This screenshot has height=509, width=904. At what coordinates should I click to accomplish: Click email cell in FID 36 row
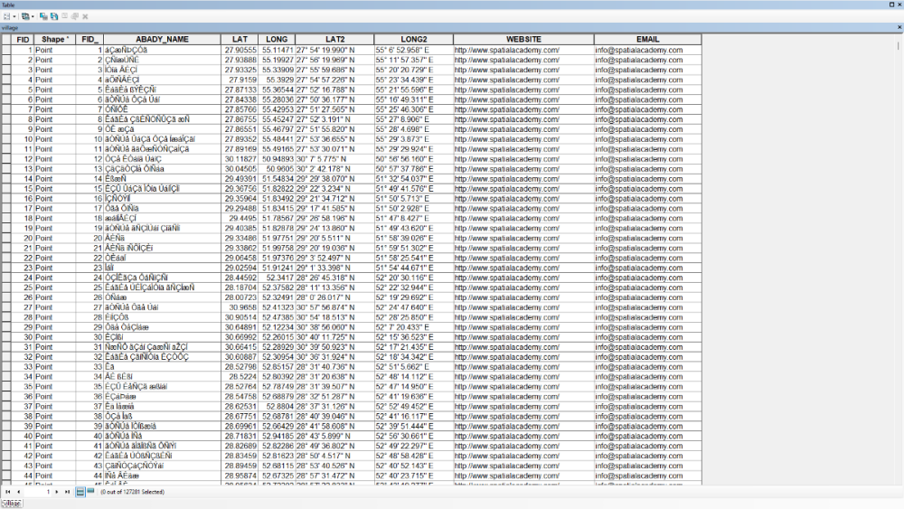click(x=648, y=396)
